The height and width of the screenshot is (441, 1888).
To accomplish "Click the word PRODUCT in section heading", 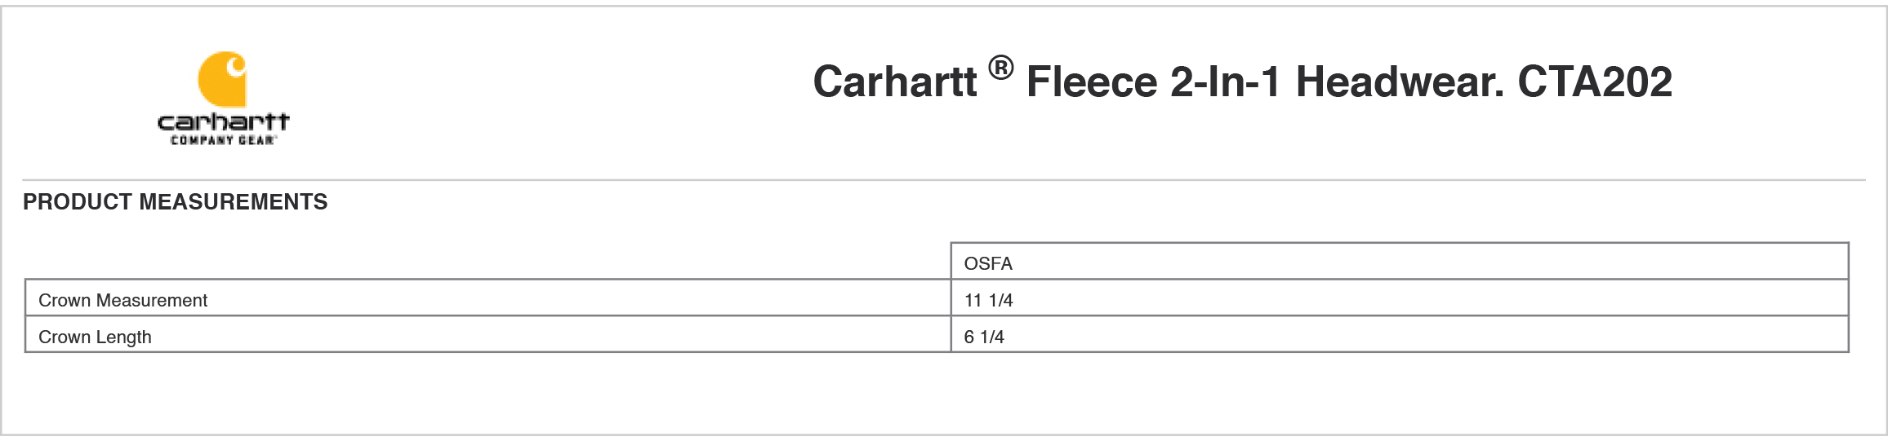I will [78, 202].
